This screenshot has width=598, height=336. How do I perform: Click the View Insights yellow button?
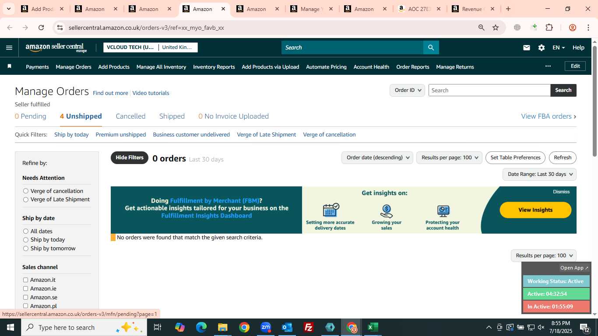tap(535, 210)
